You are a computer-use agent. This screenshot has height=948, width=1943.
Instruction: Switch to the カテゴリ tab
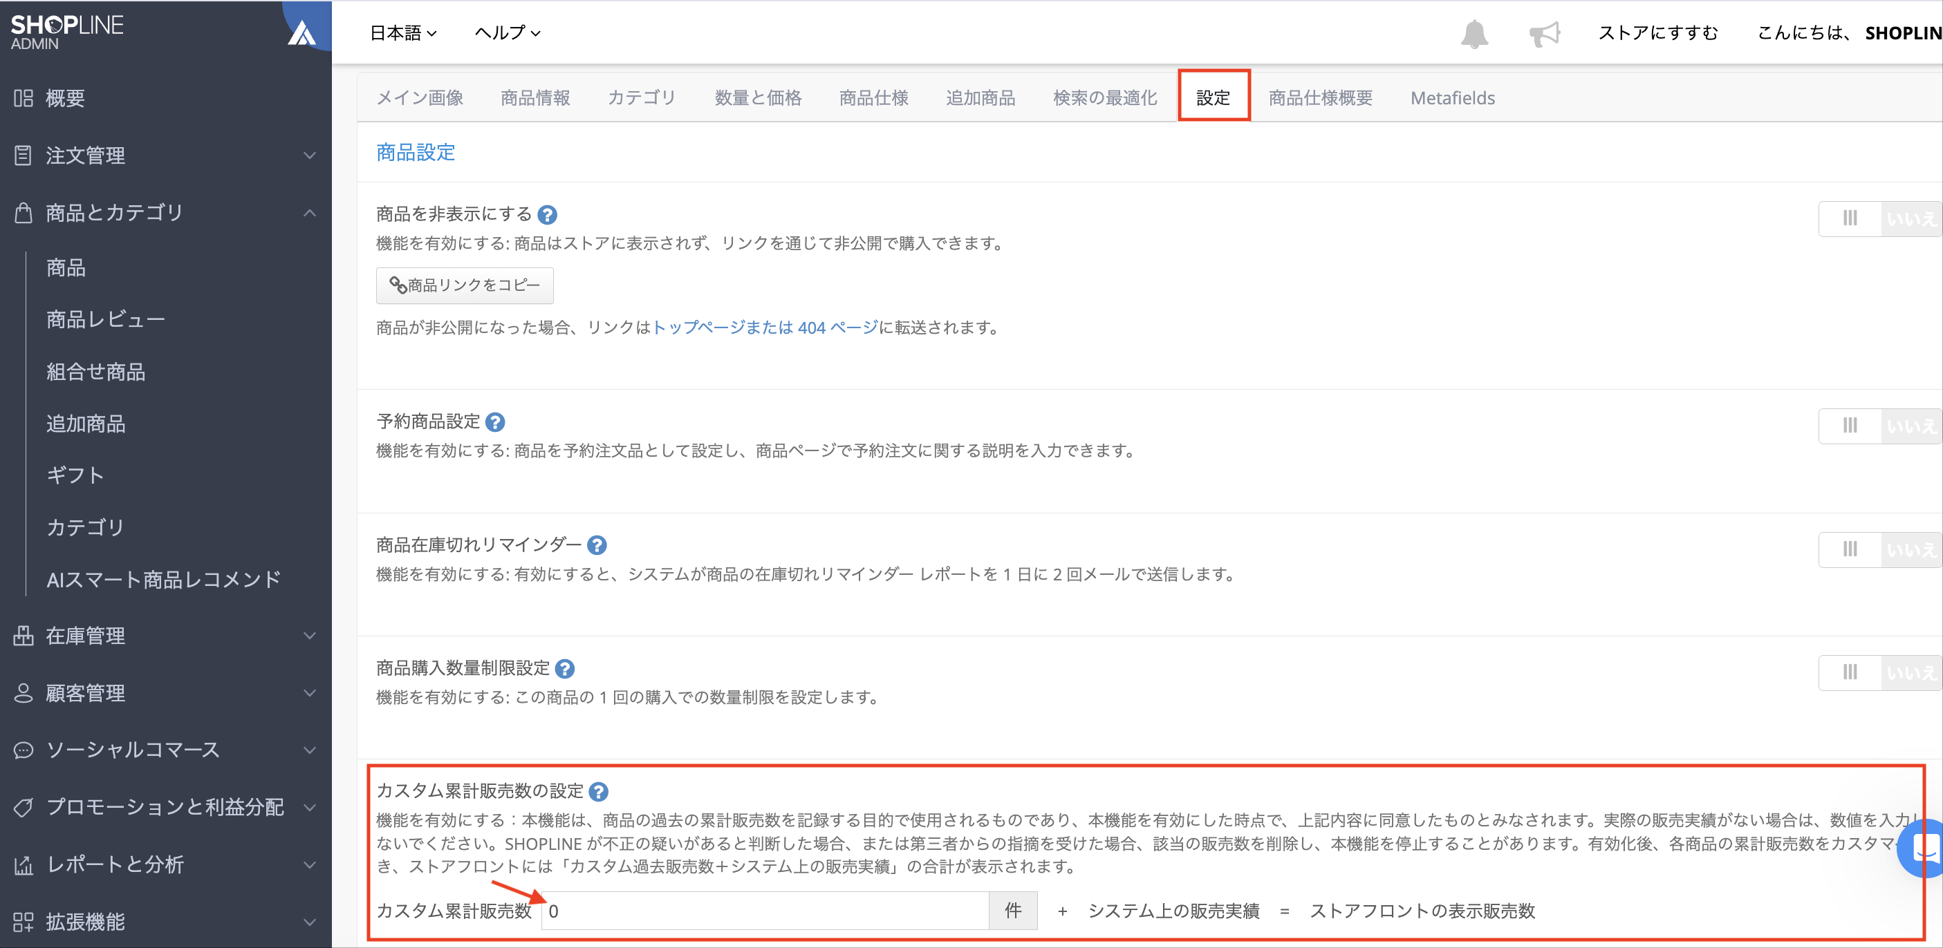point(642,98)
